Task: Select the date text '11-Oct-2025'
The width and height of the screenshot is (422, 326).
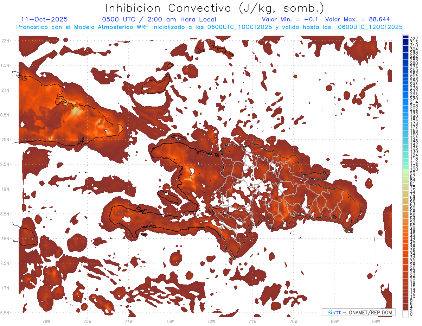Action: (x=44, y=19)
